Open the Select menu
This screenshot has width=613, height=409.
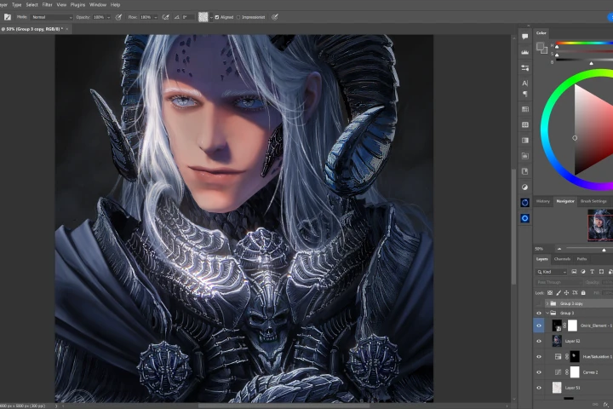tap(32, 5)
